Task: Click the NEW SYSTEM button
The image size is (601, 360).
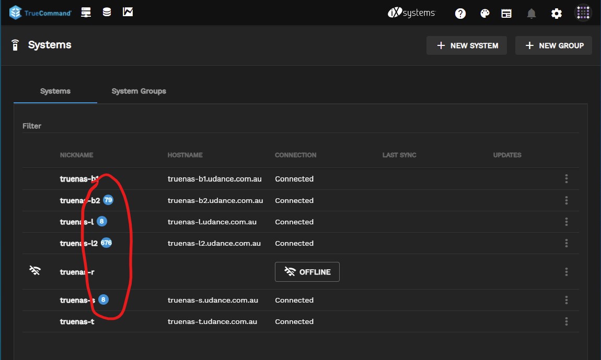Action: coord(467,45)
